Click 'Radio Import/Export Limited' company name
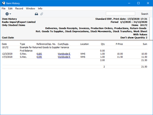This screenshot has height=115, width=153. [19, 22]
